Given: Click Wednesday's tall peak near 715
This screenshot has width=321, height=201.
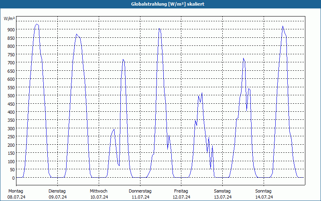Looking at the screenshot, I should pyautogui.click(x=123, y=59).
